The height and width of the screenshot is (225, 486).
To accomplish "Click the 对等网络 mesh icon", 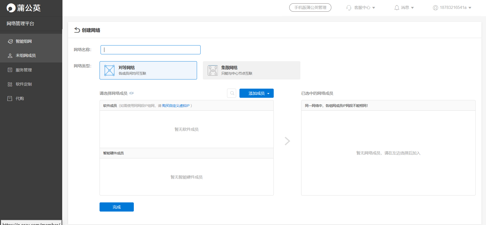I will tap(109, 70).
